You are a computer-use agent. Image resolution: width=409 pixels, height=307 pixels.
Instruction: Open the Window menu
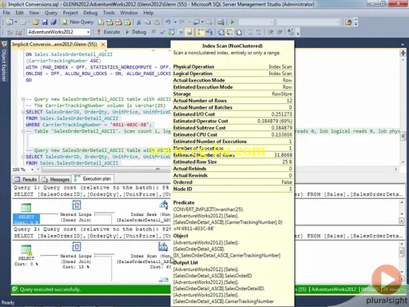(129, 13)
